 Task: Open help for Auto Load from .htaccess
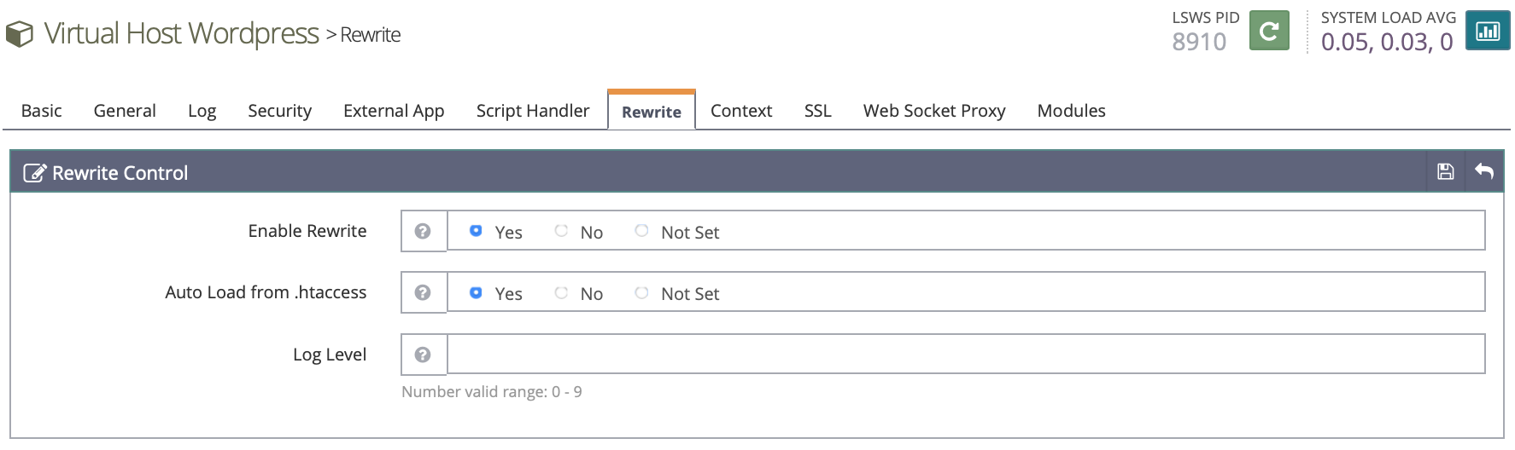[423, 292]
